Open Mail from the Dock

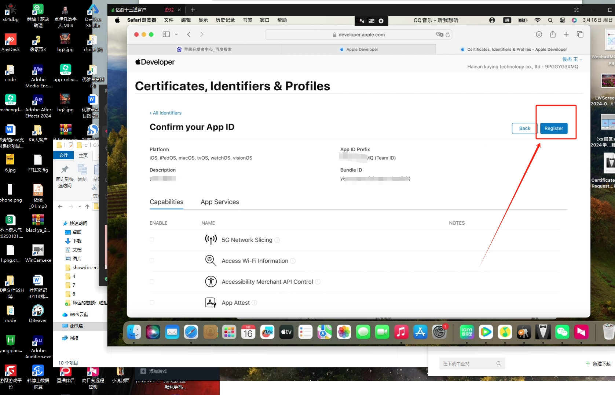tap(172, 332)
